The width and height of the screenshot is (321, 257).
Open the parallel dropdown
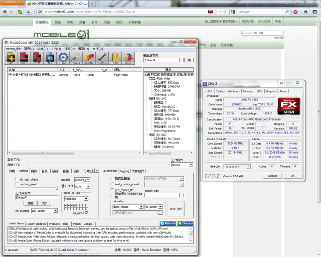point(82,180)
